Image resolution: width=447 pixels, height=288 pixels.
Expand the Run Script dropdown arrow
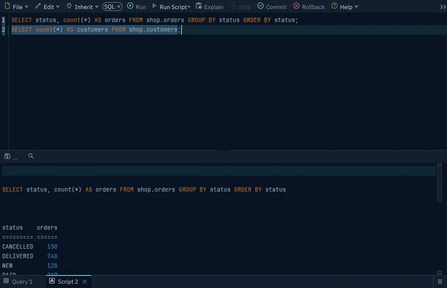click(189, 7)
